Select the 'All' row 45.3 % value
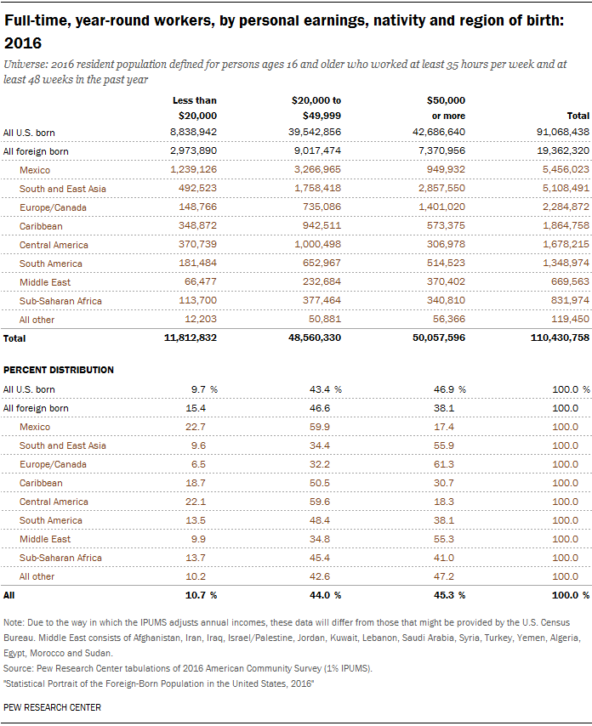The height and width of the screenshot is (726, 592). pos(449,595)
